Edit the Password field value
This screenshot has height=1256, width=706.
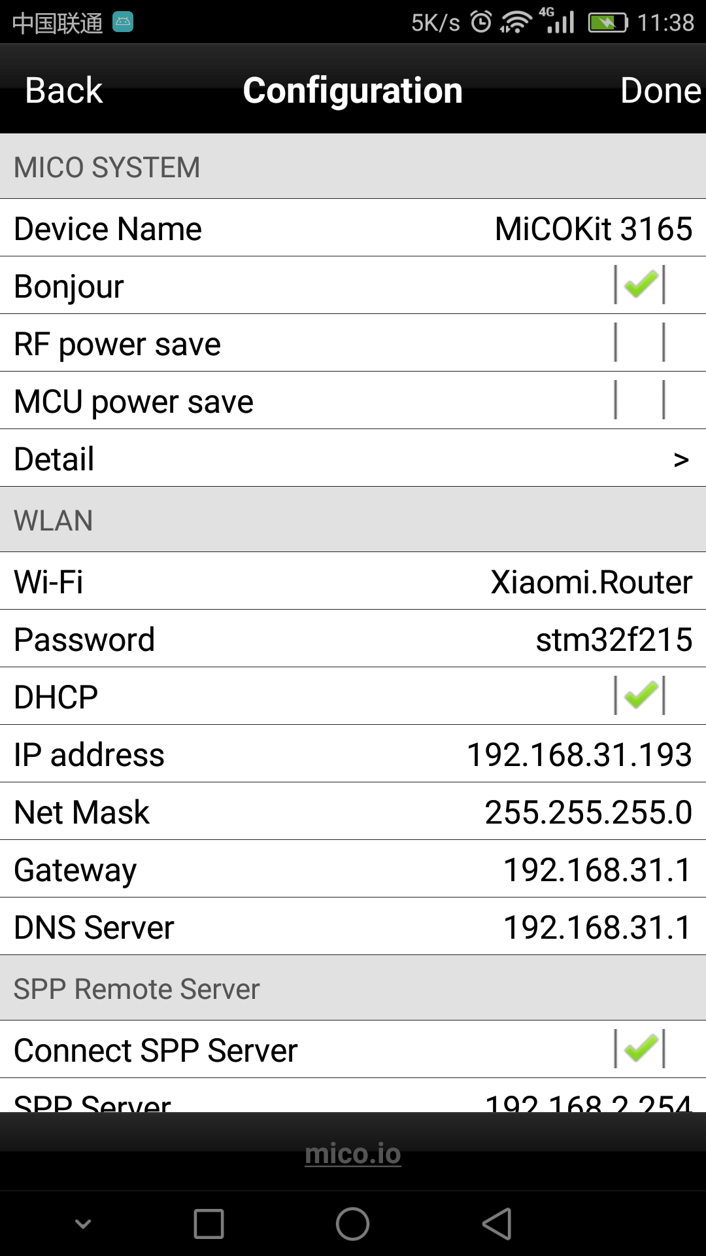click(x=614, y=638)
